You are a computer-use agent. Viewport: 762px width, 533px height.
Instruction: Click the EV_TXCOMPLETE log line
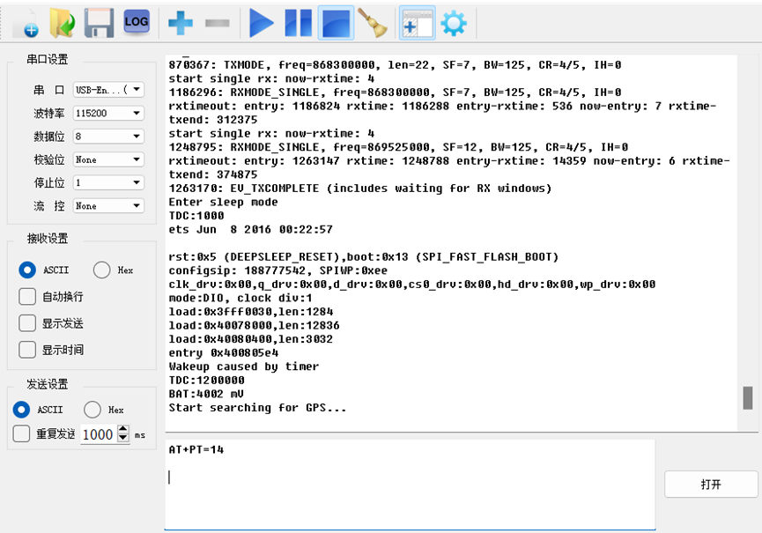tap(359, 188)
